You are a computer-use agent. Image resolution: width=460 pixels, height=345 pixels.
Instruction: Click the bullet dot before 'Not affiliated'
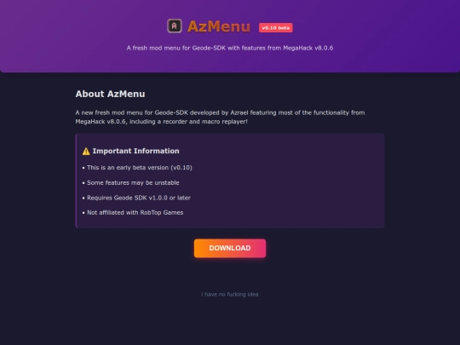click(83, 213)
